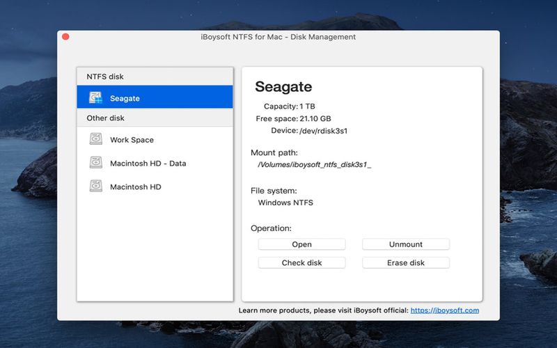
Task: Click the Operation label
Action: point(271,228)
